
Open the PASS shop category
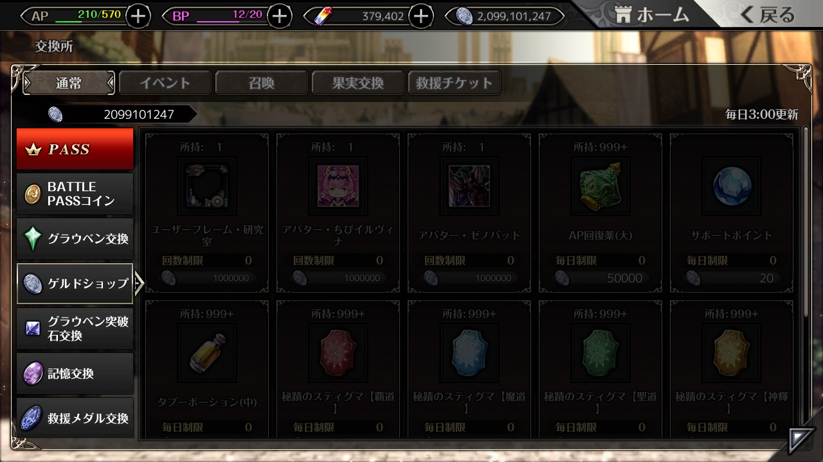(x=75, y=149)
